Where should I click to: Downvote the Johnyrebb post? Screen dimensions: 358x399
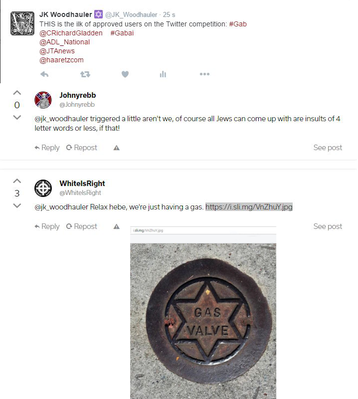[17, 117]
